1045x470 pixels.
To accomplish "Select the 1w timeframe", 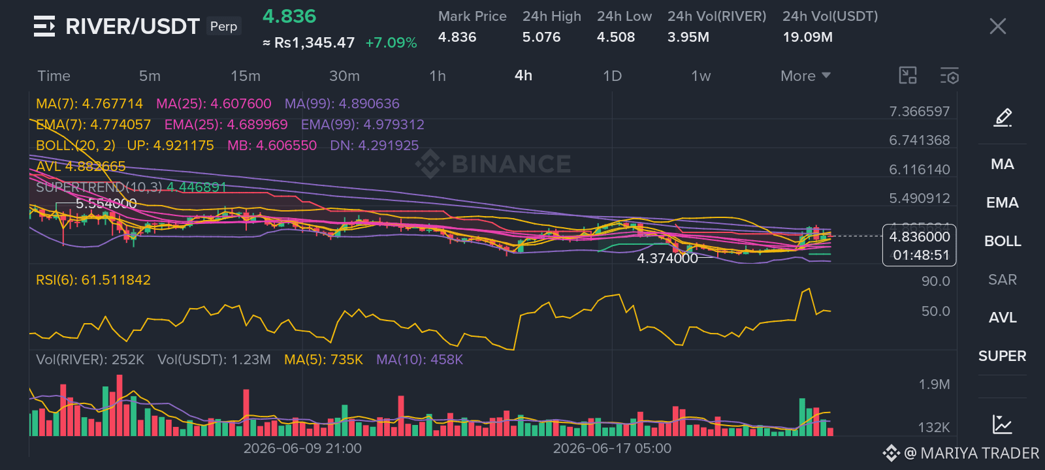I will click(x=701, y=76).
